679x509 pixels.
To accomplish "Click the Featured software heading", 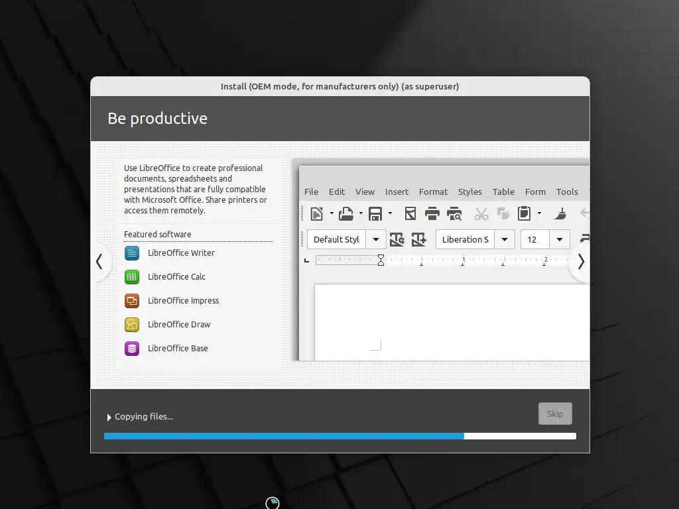I will click(x=158, y=234).
